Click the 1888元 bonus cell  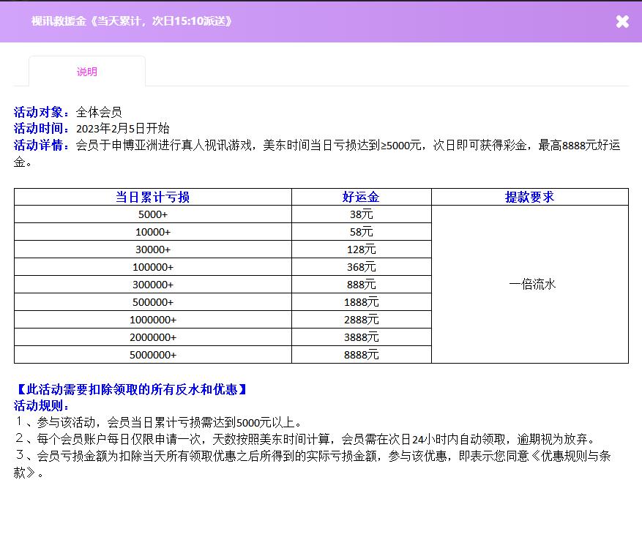coord(361,302)
